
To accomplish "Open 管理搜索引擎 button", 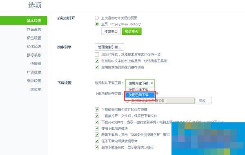I will tap(109, 47).
